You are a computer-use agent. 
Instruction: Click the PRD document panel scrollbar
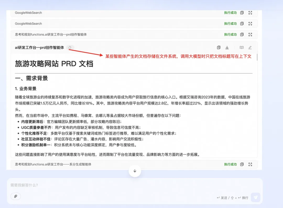tap(257, 57)
